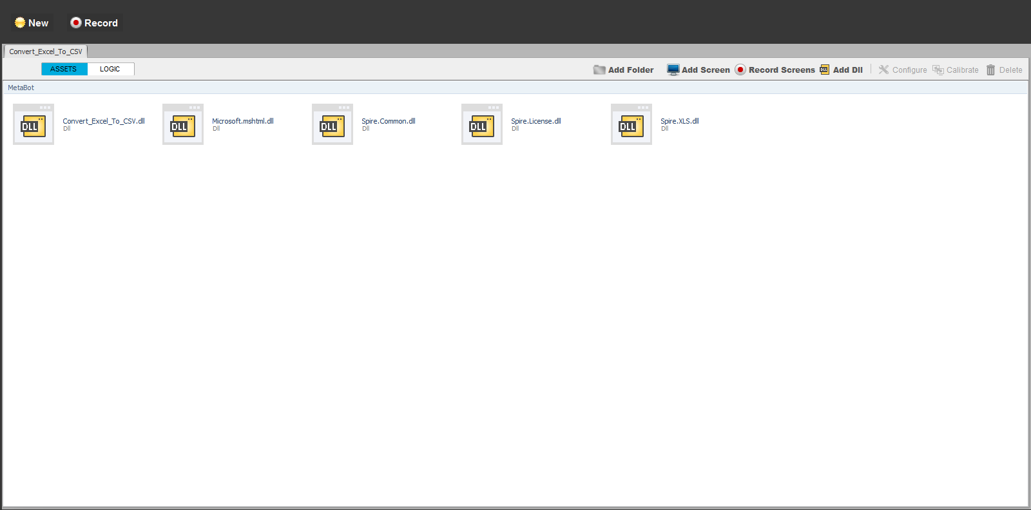Select the Convert_Excel_To_CSV document tab

(x=46, y=52)
